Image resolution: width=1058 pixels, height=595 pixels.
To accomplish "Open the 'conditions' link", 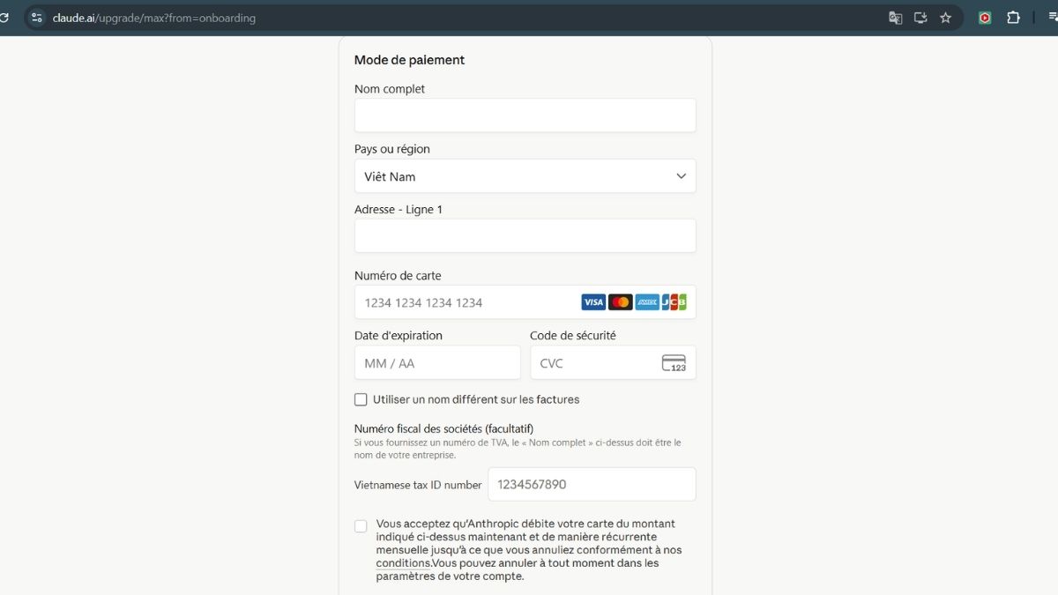I will (x=403, y=563).
